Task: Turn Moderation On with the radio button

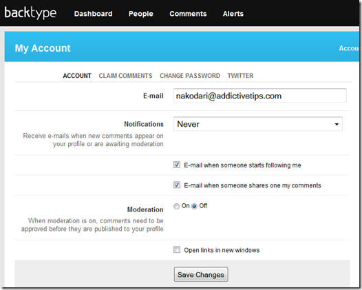Action: click(x=176, y=206)
